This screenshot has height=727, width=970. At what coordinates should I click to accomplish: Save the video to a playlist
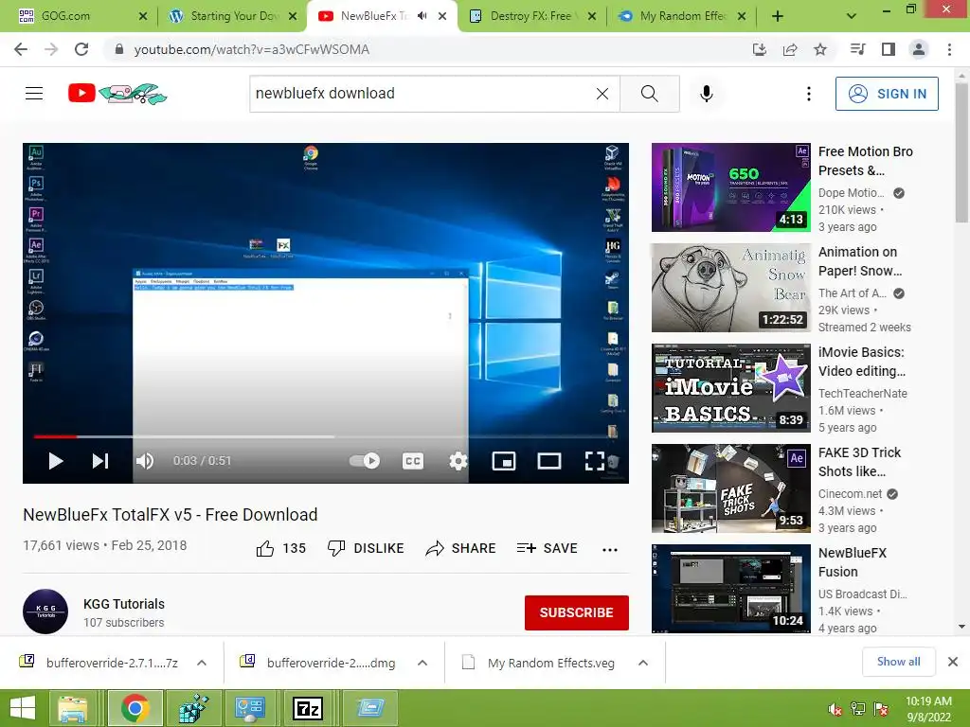click(x=547, y=548)
